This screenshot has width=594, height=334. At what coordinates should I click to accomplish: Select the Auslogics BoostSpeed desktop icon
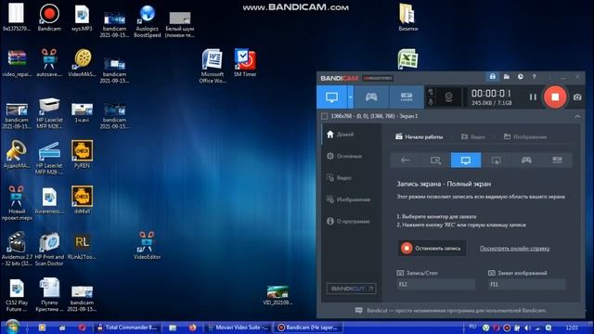point(148,21)
